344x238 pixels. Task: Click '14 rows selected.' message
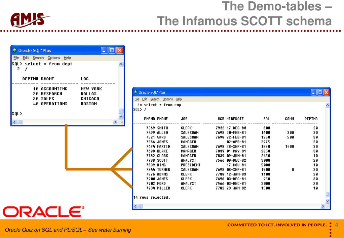point(152,197)
